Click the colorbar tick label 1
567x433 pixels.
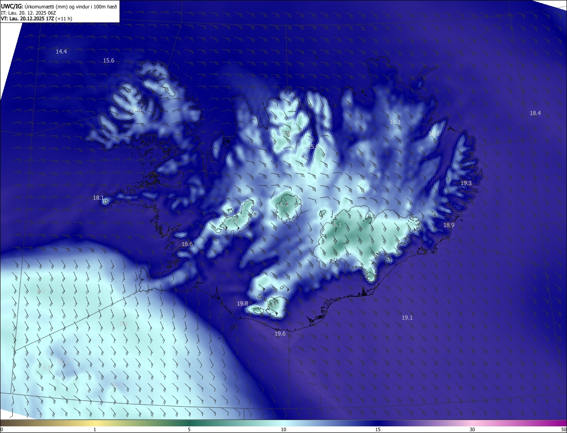pyautogui.click(x=95, y=430)
